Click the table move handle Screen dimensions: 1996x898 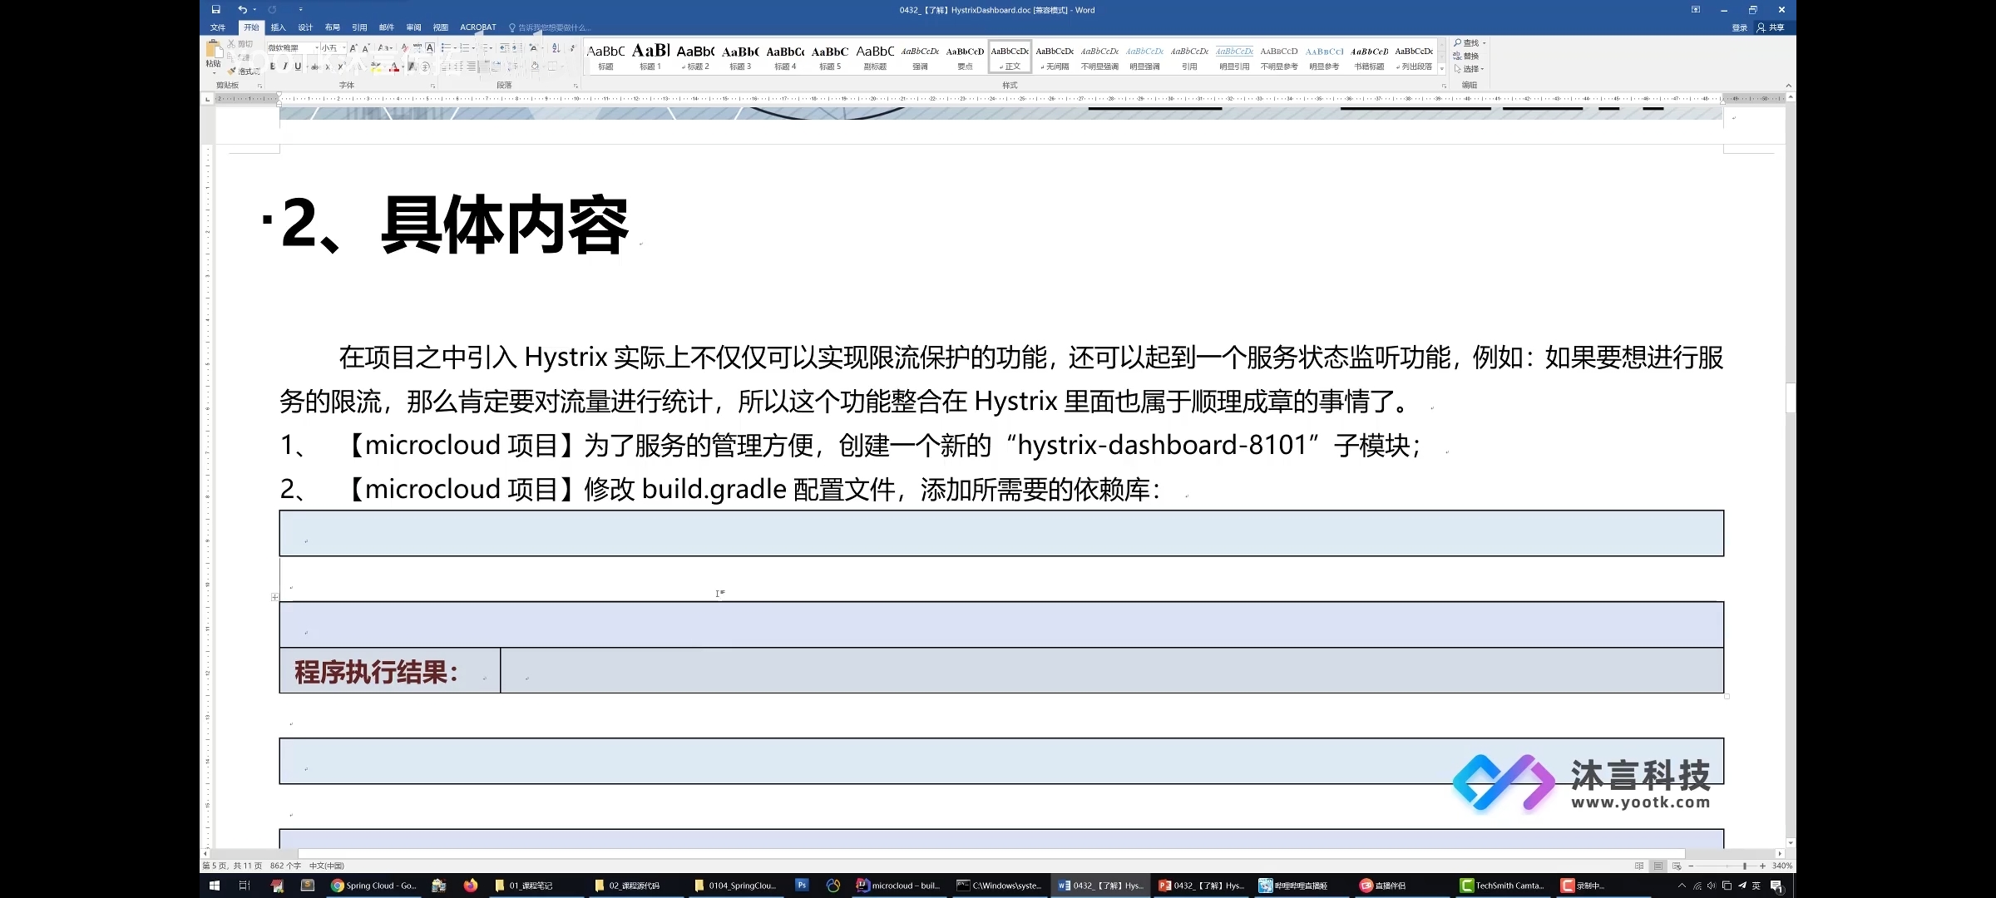coord(274,597)
